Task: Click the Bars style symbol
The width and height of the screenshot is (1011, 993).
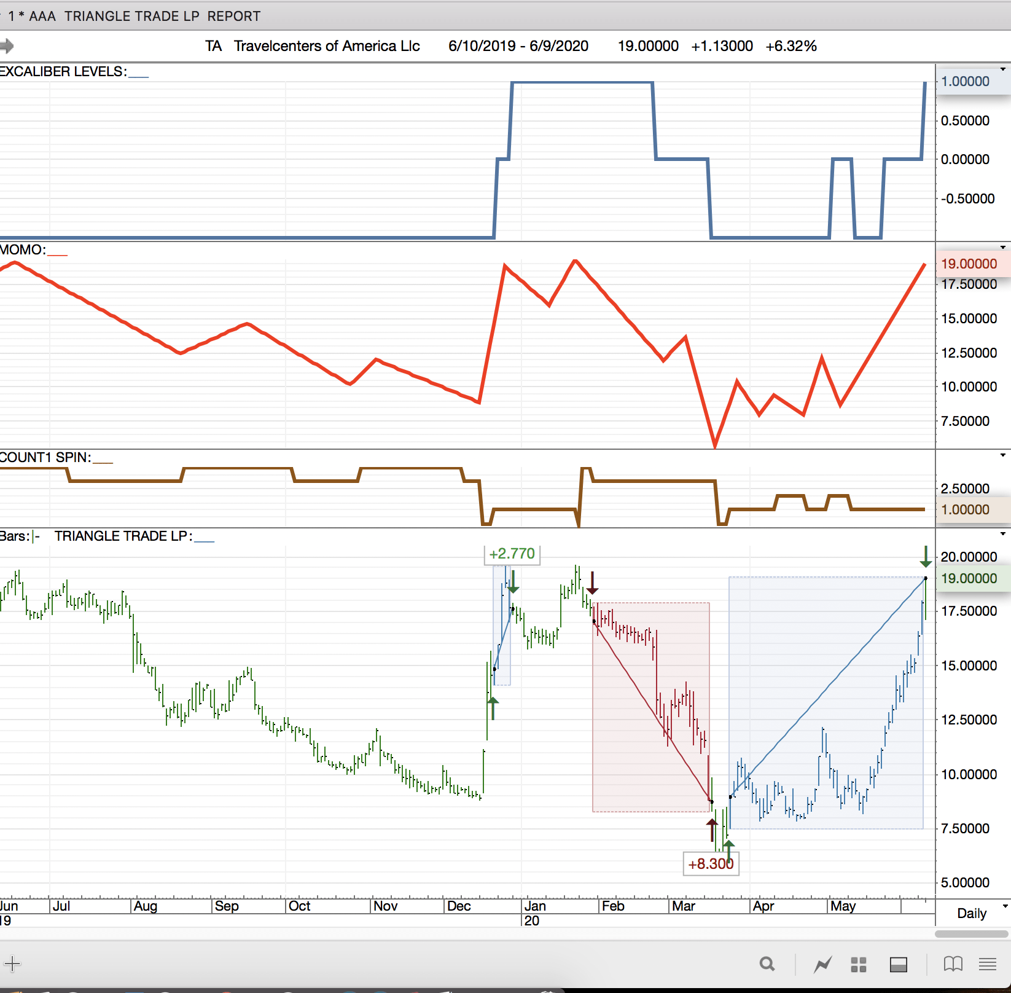Action: tap(36, 536)
